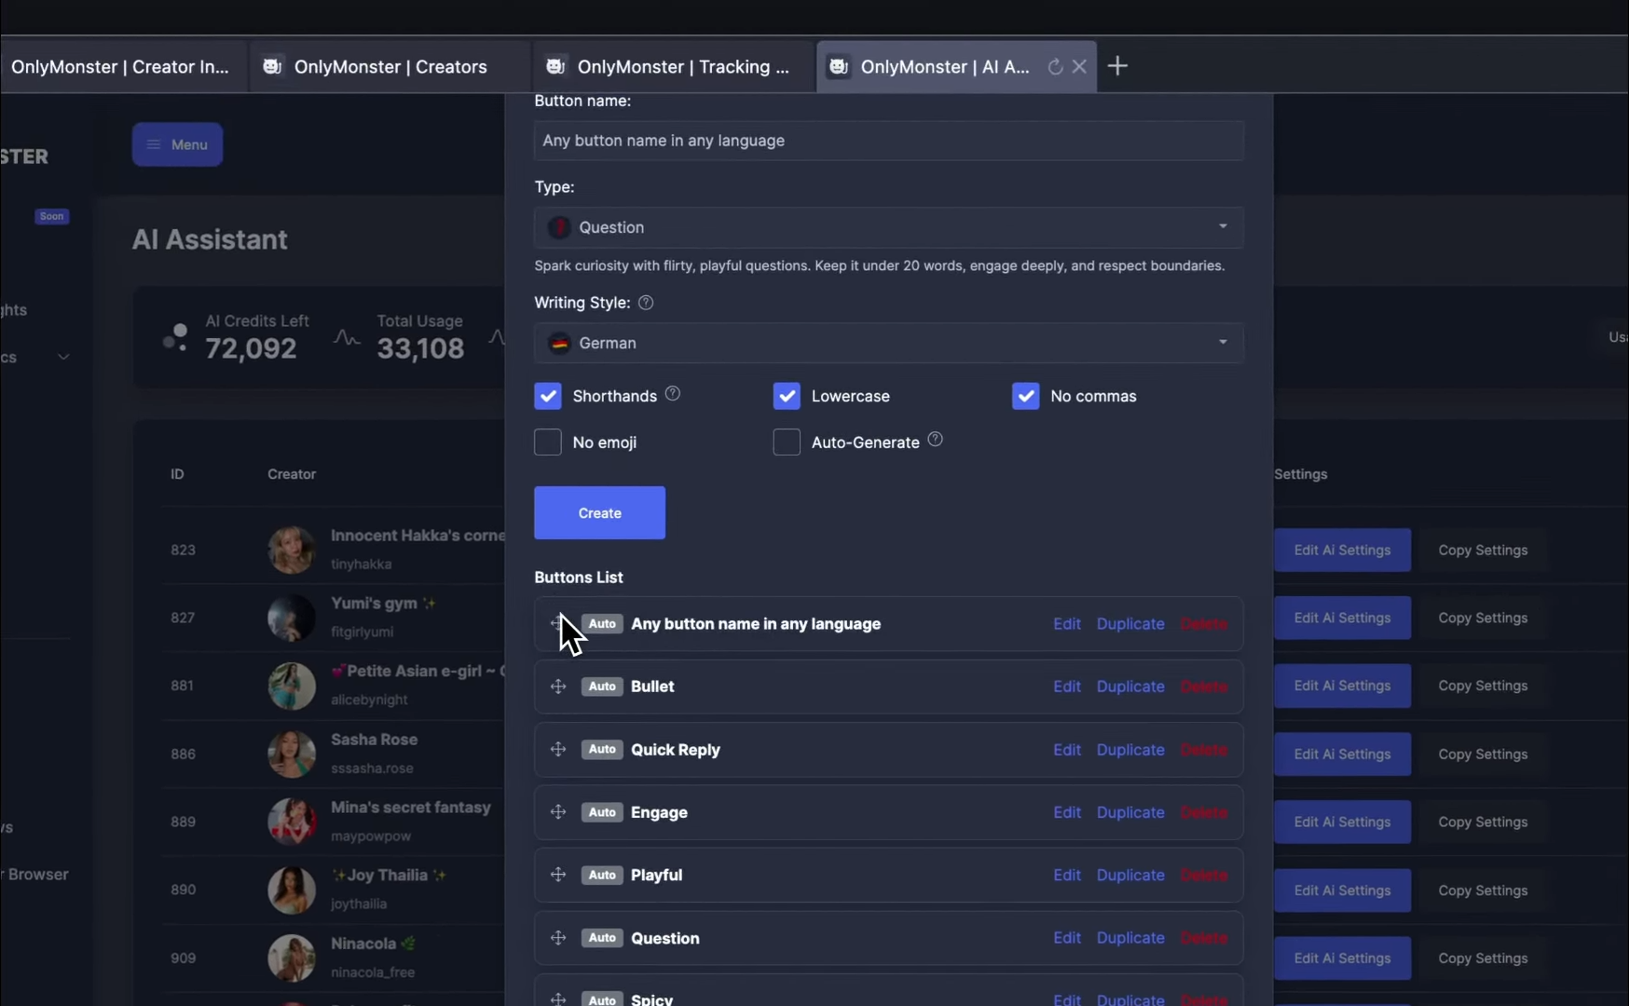Click the help icon next to Shorthands
Screen dimensions: 1629x1006
(673, 394)
